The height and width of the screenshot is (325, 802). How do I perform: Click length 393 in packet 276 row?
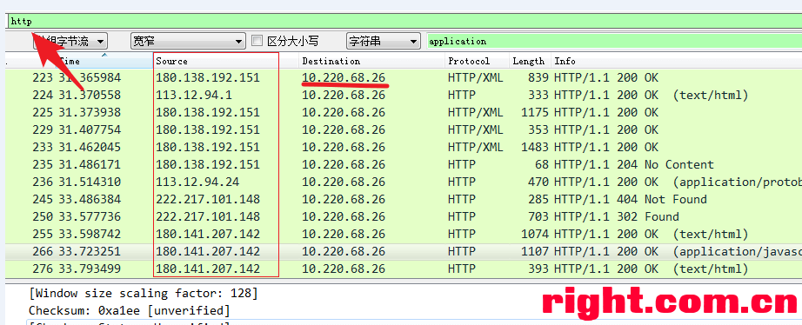click(x=538, y=269)
